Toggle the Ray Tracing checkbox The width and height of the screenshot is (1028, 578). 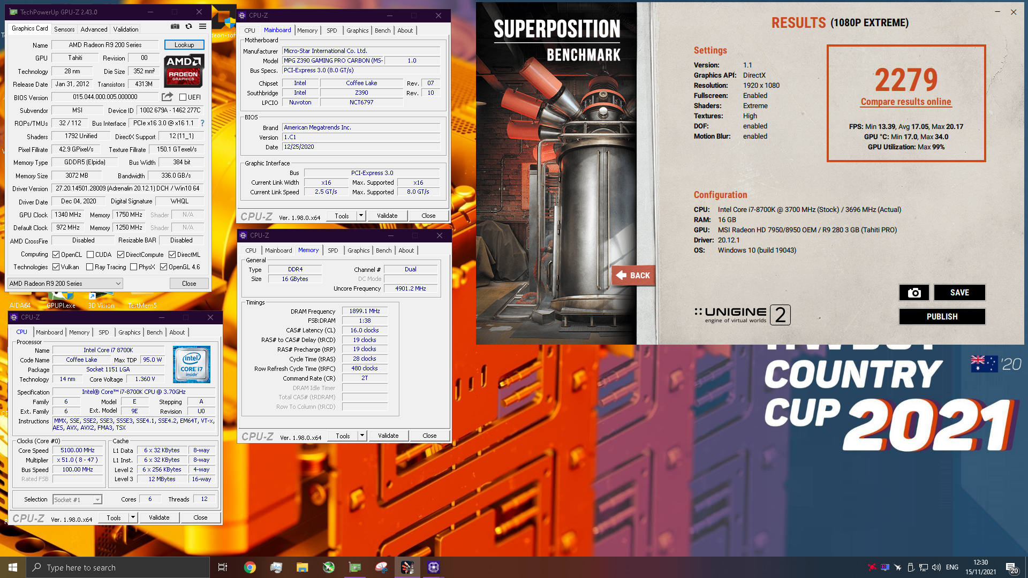click(x=89, y=267)
